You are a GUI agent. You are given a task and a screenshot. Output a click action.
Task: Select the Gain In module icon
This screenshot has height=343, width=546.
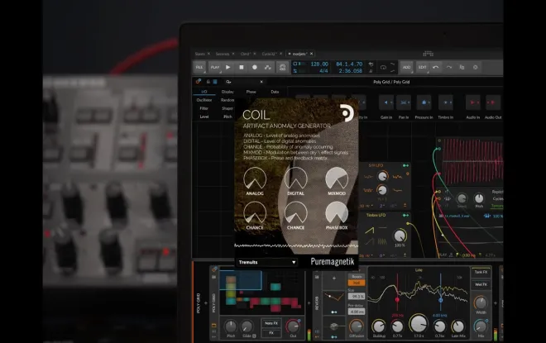point(386,102)
